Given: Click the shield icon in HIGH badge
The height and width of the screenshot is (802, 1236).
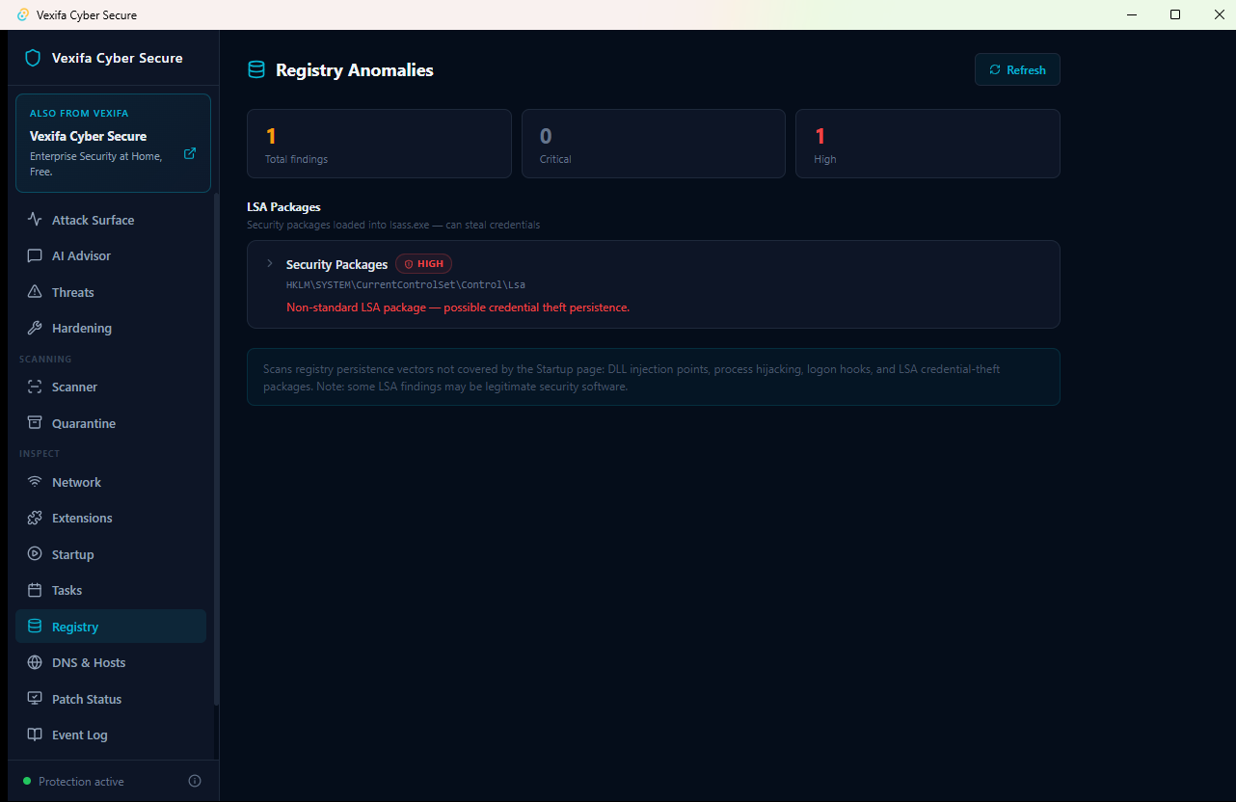Looking at the screenshot, I should 409,264.
